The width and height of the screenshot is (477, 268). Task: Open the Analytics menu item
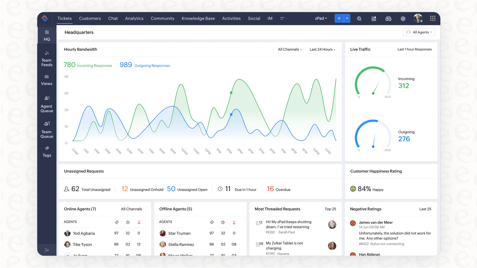(x=134, y=18)
